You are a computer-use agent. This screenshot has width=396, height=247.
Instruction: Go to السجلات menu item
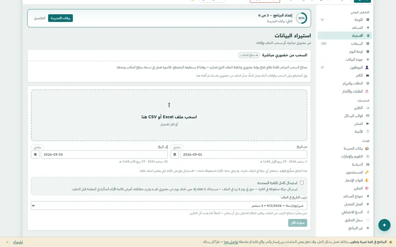pos(345,44)
